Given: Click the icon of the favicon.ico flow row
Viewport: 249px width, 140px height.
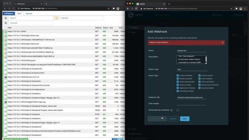Looking at the screenshot, I should click(x=5, y=77).
